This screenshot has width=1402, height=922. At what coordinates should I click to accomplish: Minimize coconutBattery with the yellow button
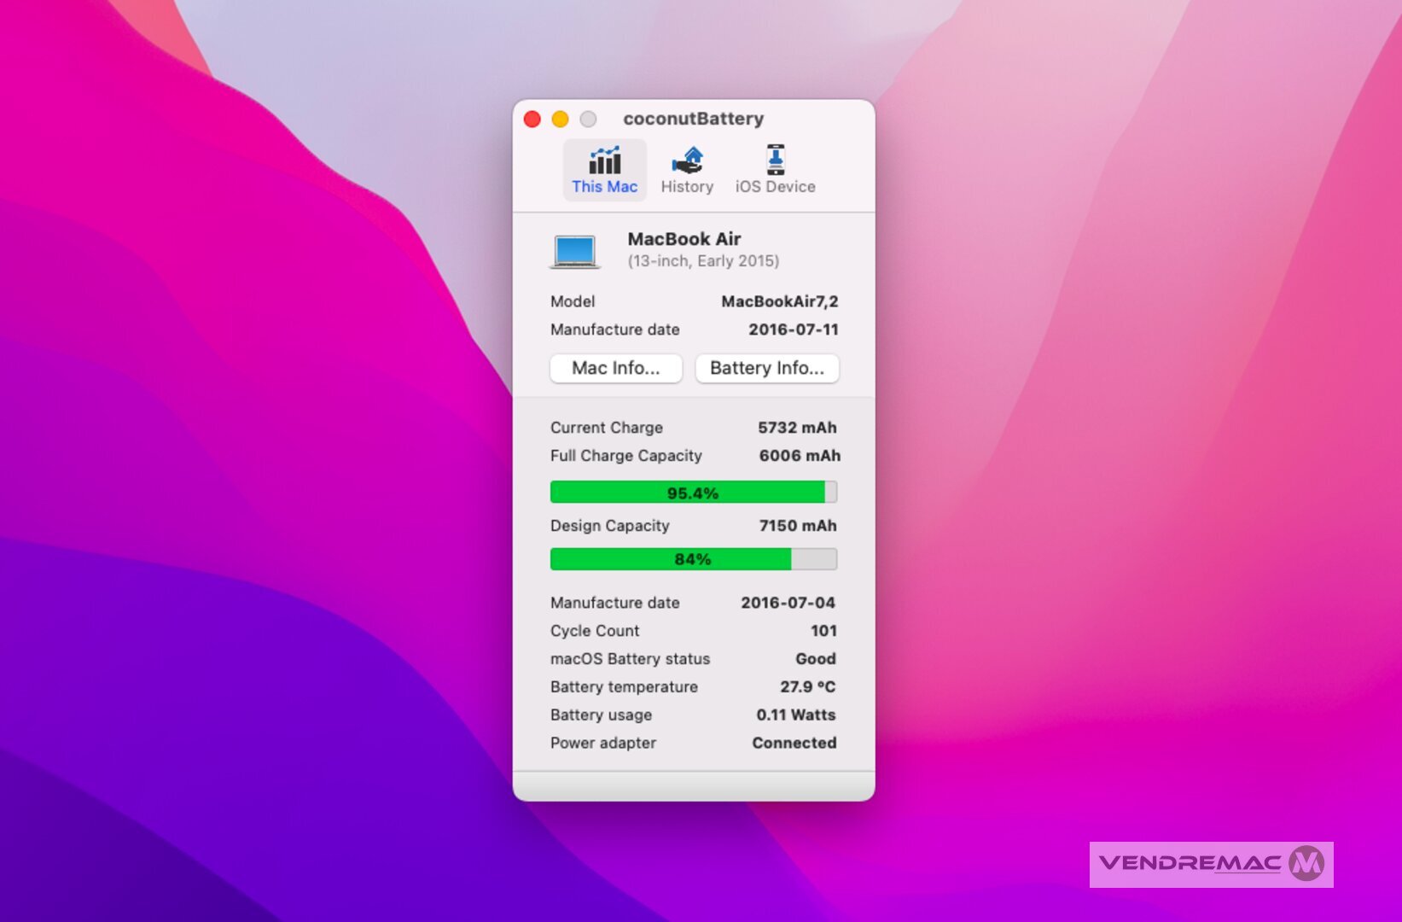(560, 119)
